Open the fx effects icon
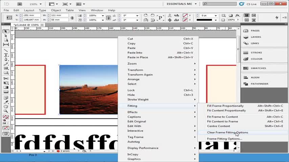289x162 pixels. [238, 16]
